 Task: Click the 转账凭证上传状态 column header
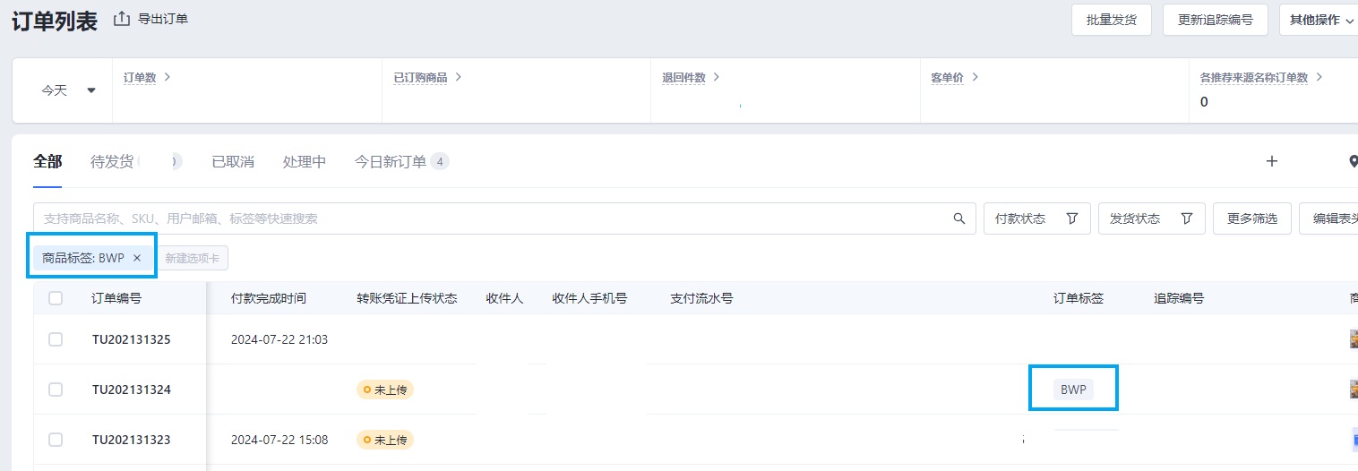tap(407, 298)
